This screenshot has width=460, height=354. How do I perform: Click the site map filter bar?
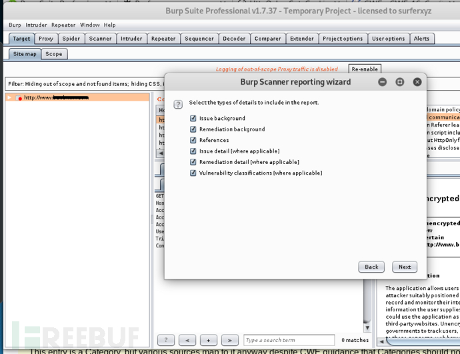[85, 84]
